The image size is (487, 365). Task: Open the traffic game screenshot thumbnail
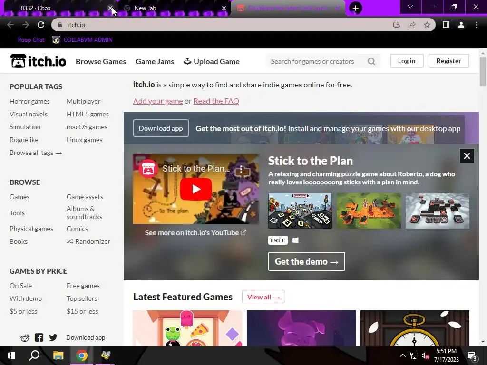300,211
